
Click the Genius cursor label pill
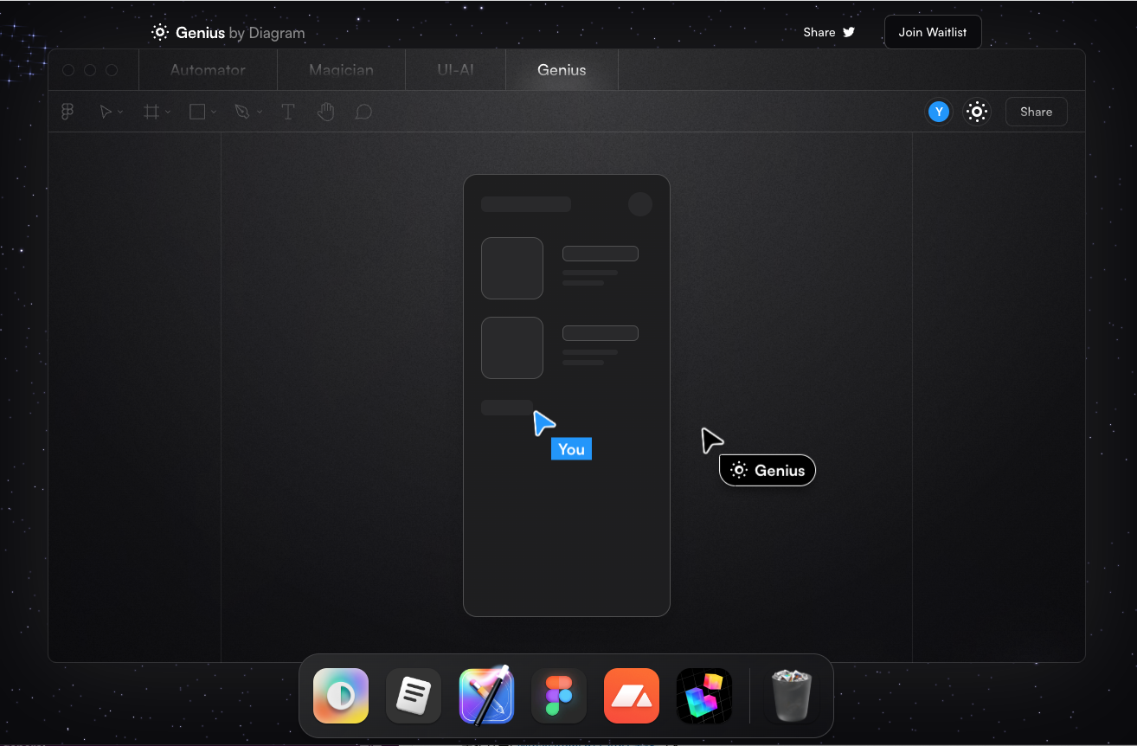click(x=768, y=471)
